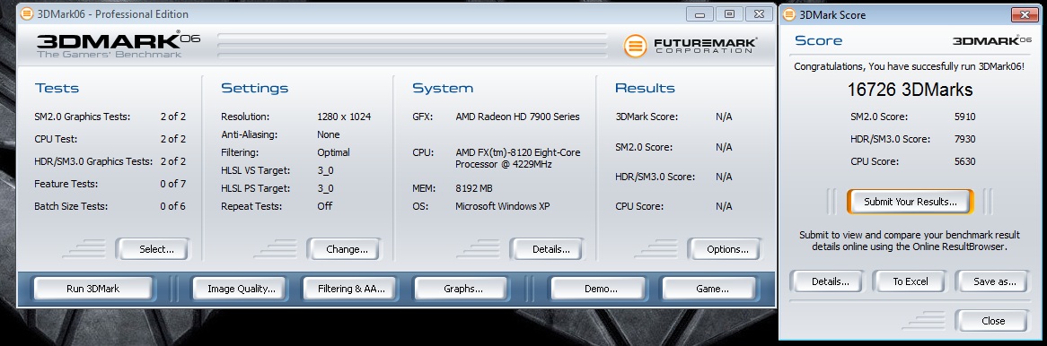Export score with To Excel
The width and height of the screenshot is (1047, 346).
(911, 281)
